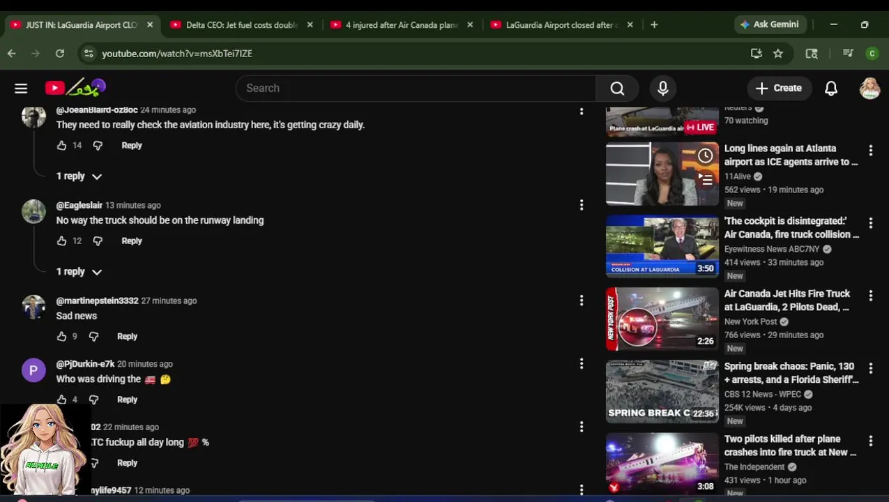
Task: Start voice search with the microphone
Action: point(662,88)
